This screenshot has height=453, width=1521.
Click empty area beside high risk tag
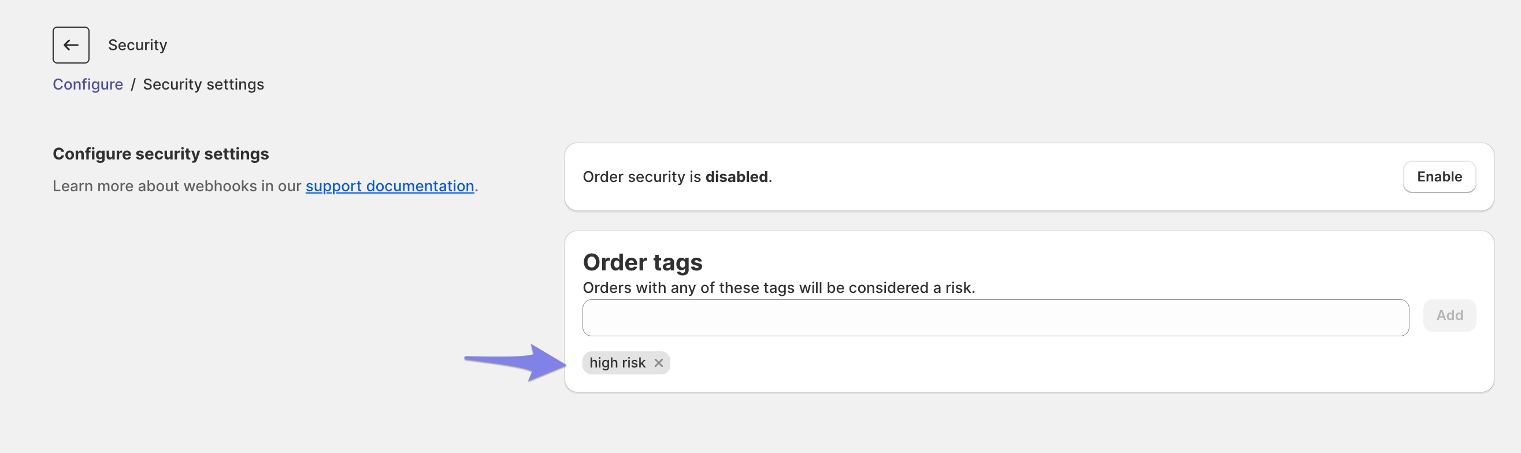click(x=1004, y=363)
